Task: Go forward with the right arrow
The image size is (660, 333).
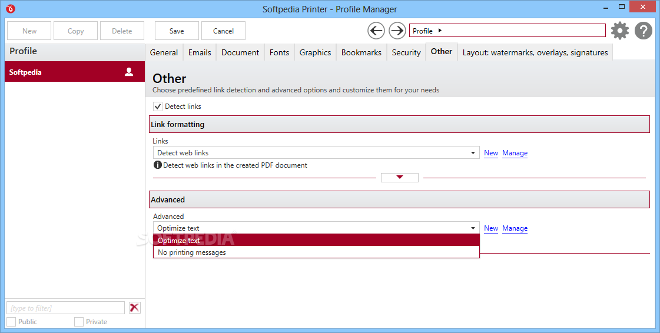Action: coord(397,31)
